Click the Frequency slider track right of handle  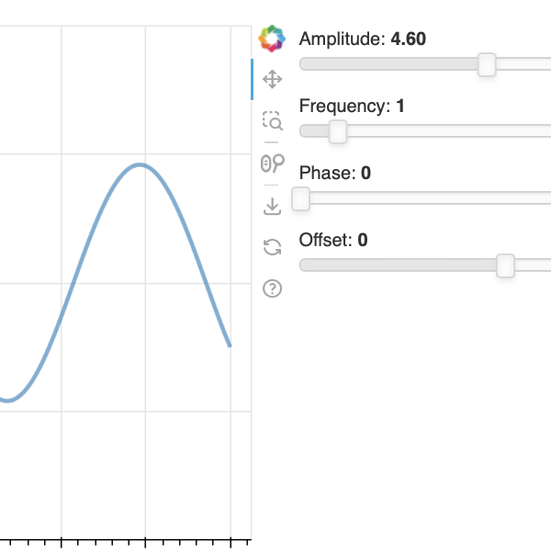[x=441, y=131]
